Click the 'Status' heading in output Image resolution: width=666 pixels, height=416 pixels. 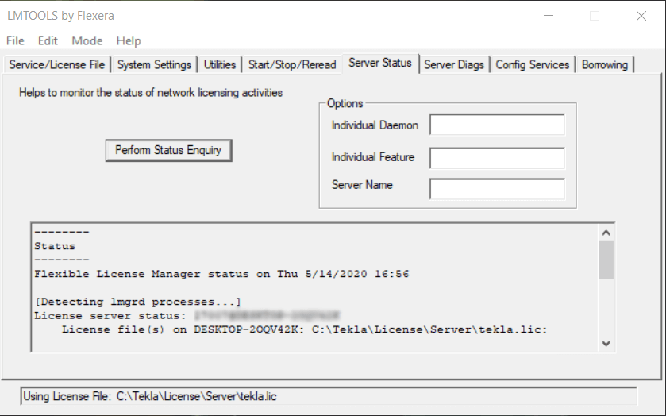coord(55,246)
